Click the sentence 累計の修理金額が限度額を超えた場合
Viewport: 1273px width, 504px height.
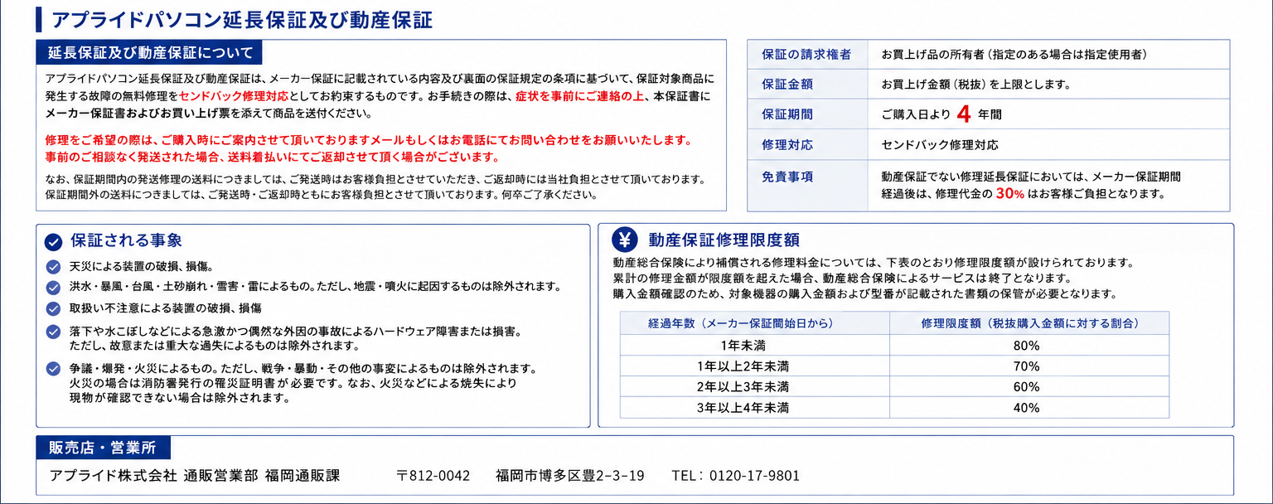click(x=842, y=279)
